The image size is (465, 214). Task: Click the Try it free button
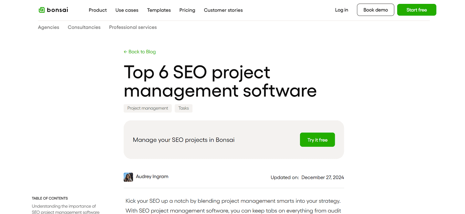point(317,139)
